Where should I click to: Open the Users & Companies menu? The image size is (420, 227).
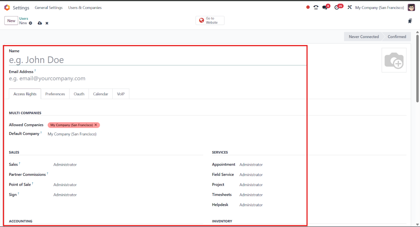(85, 7)
